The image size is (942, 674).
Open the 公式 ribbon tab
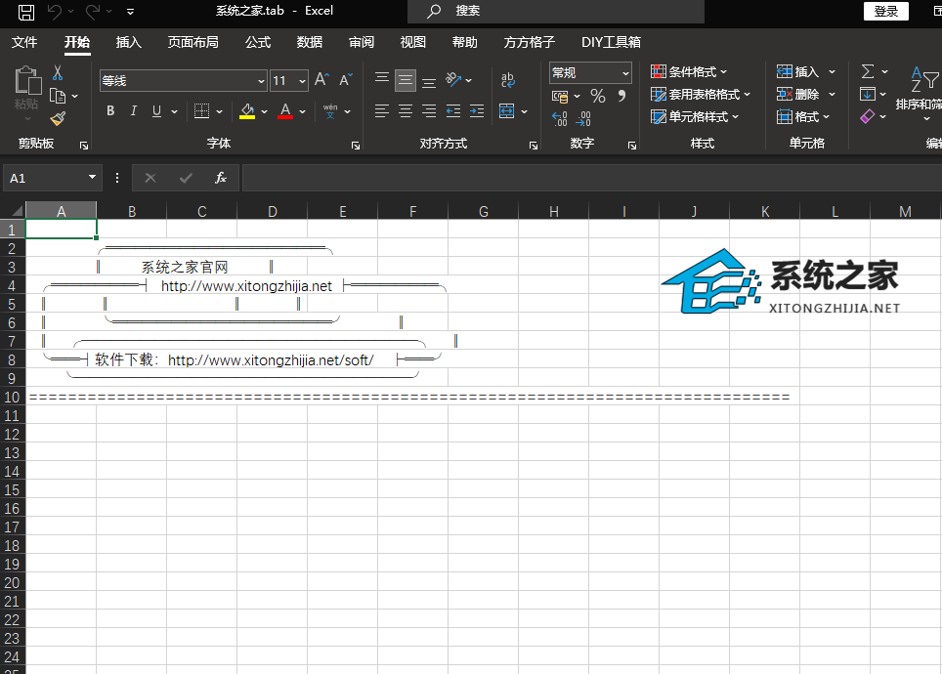(x=258, y=42)
